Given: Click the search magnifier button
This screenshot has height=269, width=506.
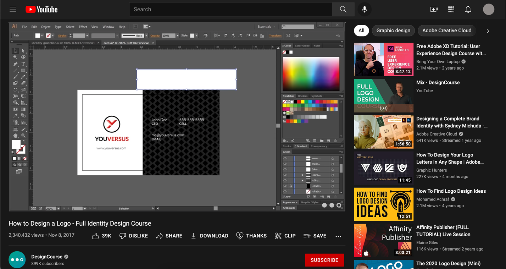Looking at the screenshot, I should [343, 10].
